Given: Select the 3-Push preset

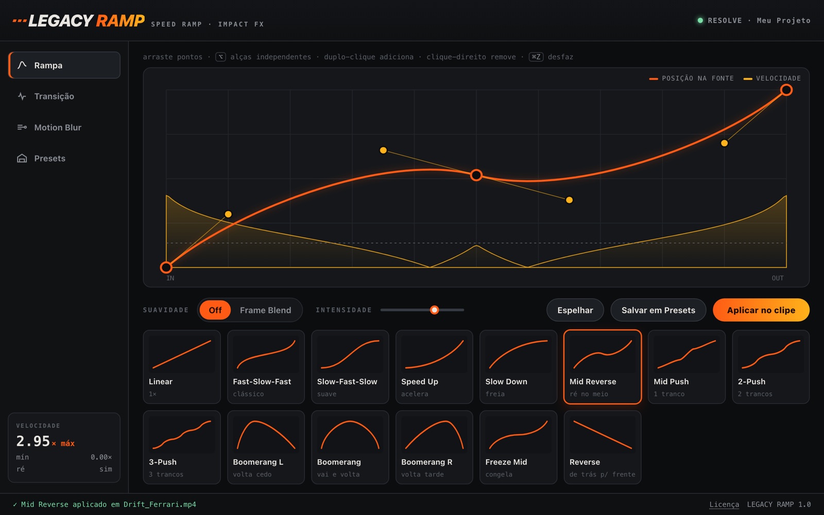Looking at the screenshot, I should [x=182, y=447].
